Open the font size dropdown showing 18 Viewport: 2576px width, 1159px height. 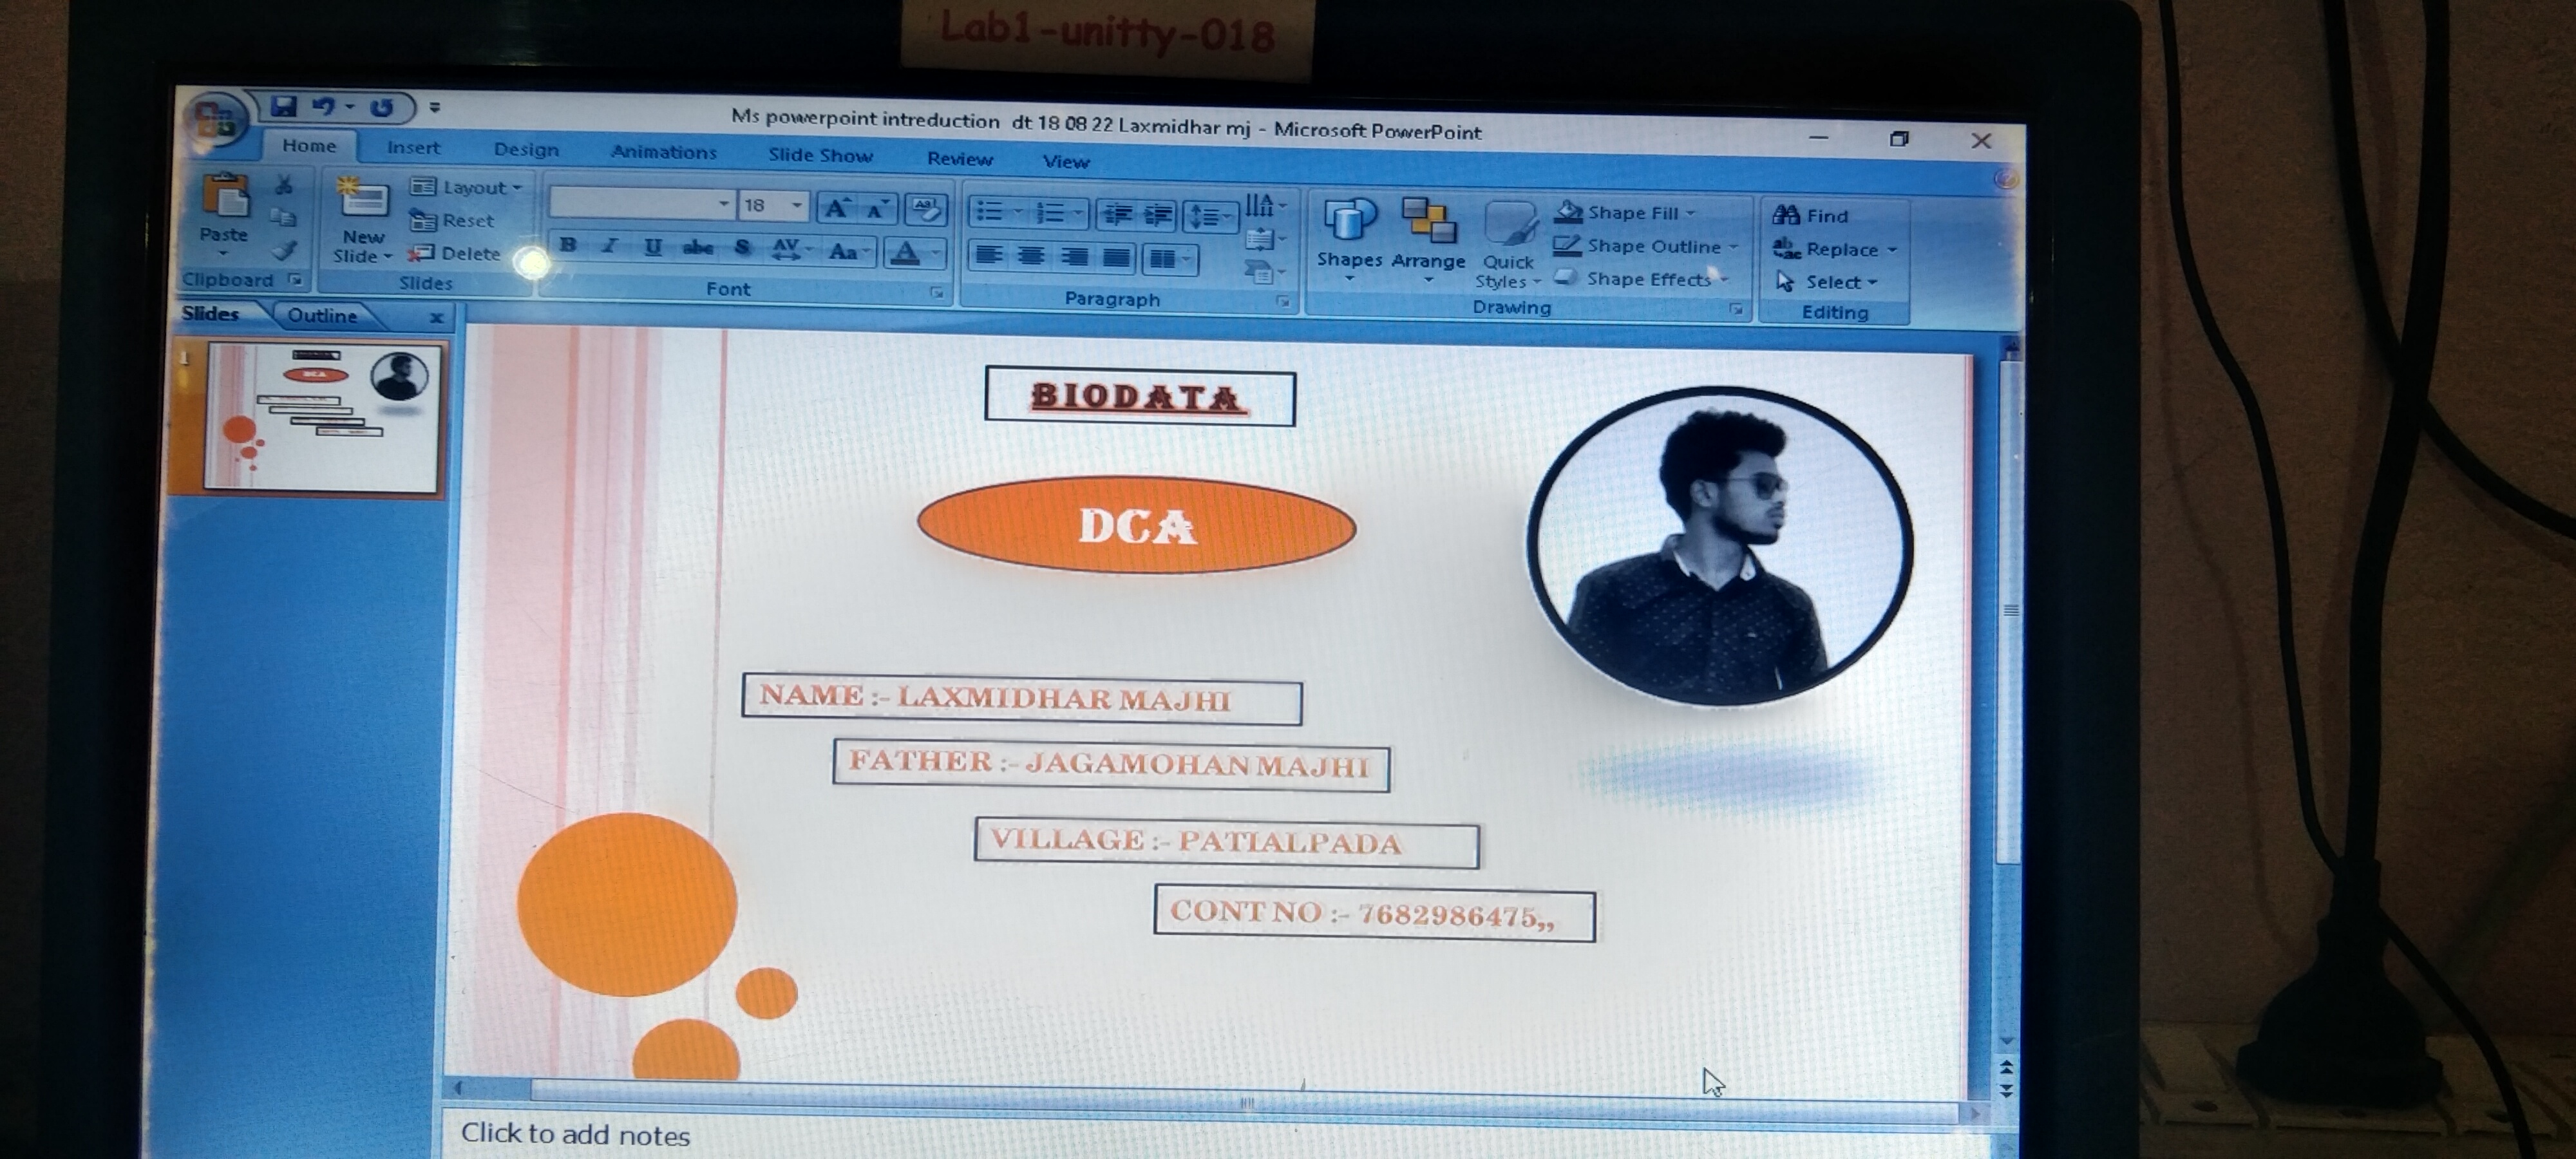[796, 205]
